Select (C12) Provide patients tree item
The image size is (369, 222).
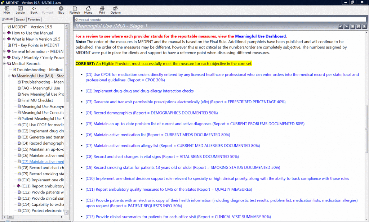[43, 192]
